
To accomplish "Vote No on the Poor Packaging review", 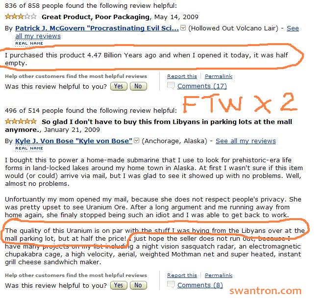I will (138, 86).
